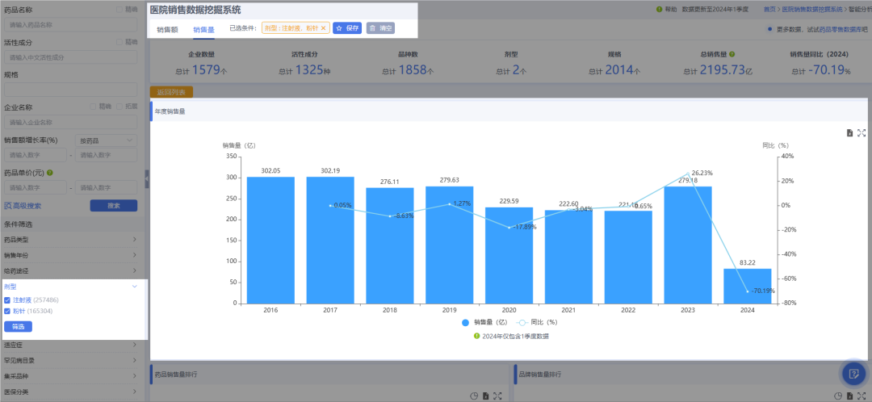The height and width of the screenshot is (402, 872).
Task: Open the 帮助 help icon
Action: click(659, 10)
